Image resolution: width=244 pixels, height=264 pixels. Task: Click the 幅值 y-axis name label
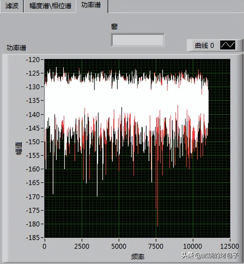19,148
